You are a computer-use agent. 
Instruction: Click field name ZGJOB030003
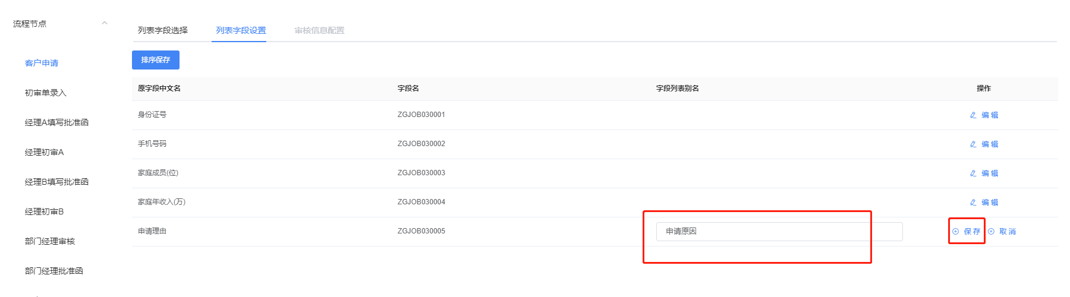tap(421, 173)
